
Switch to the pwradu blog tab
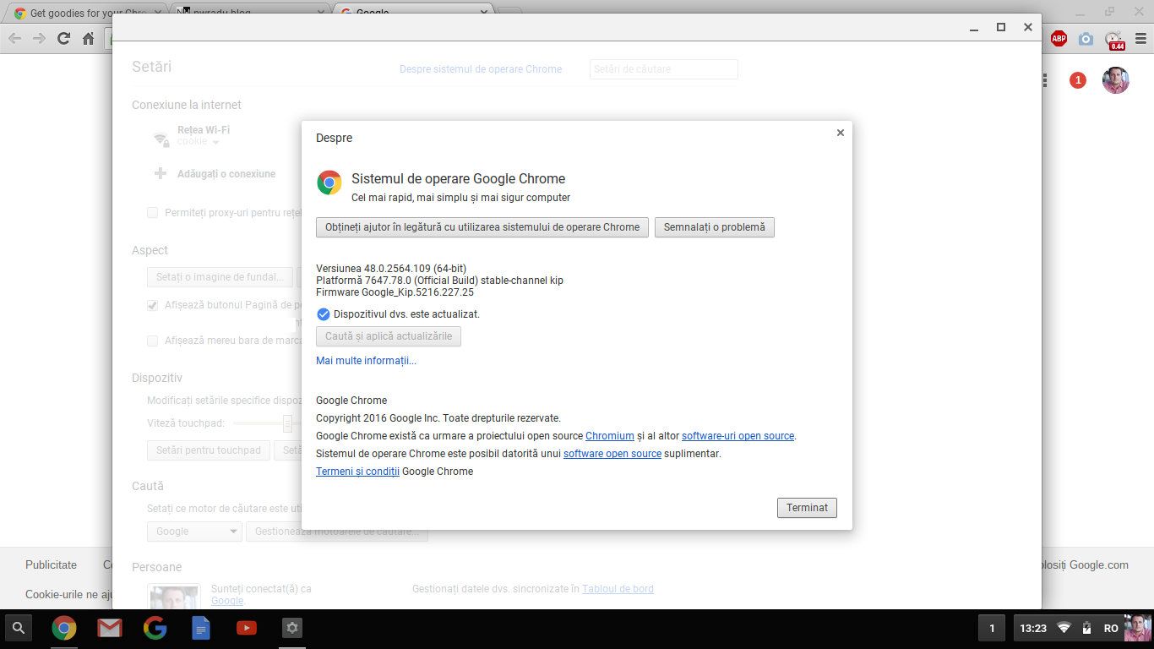point(251,13)
